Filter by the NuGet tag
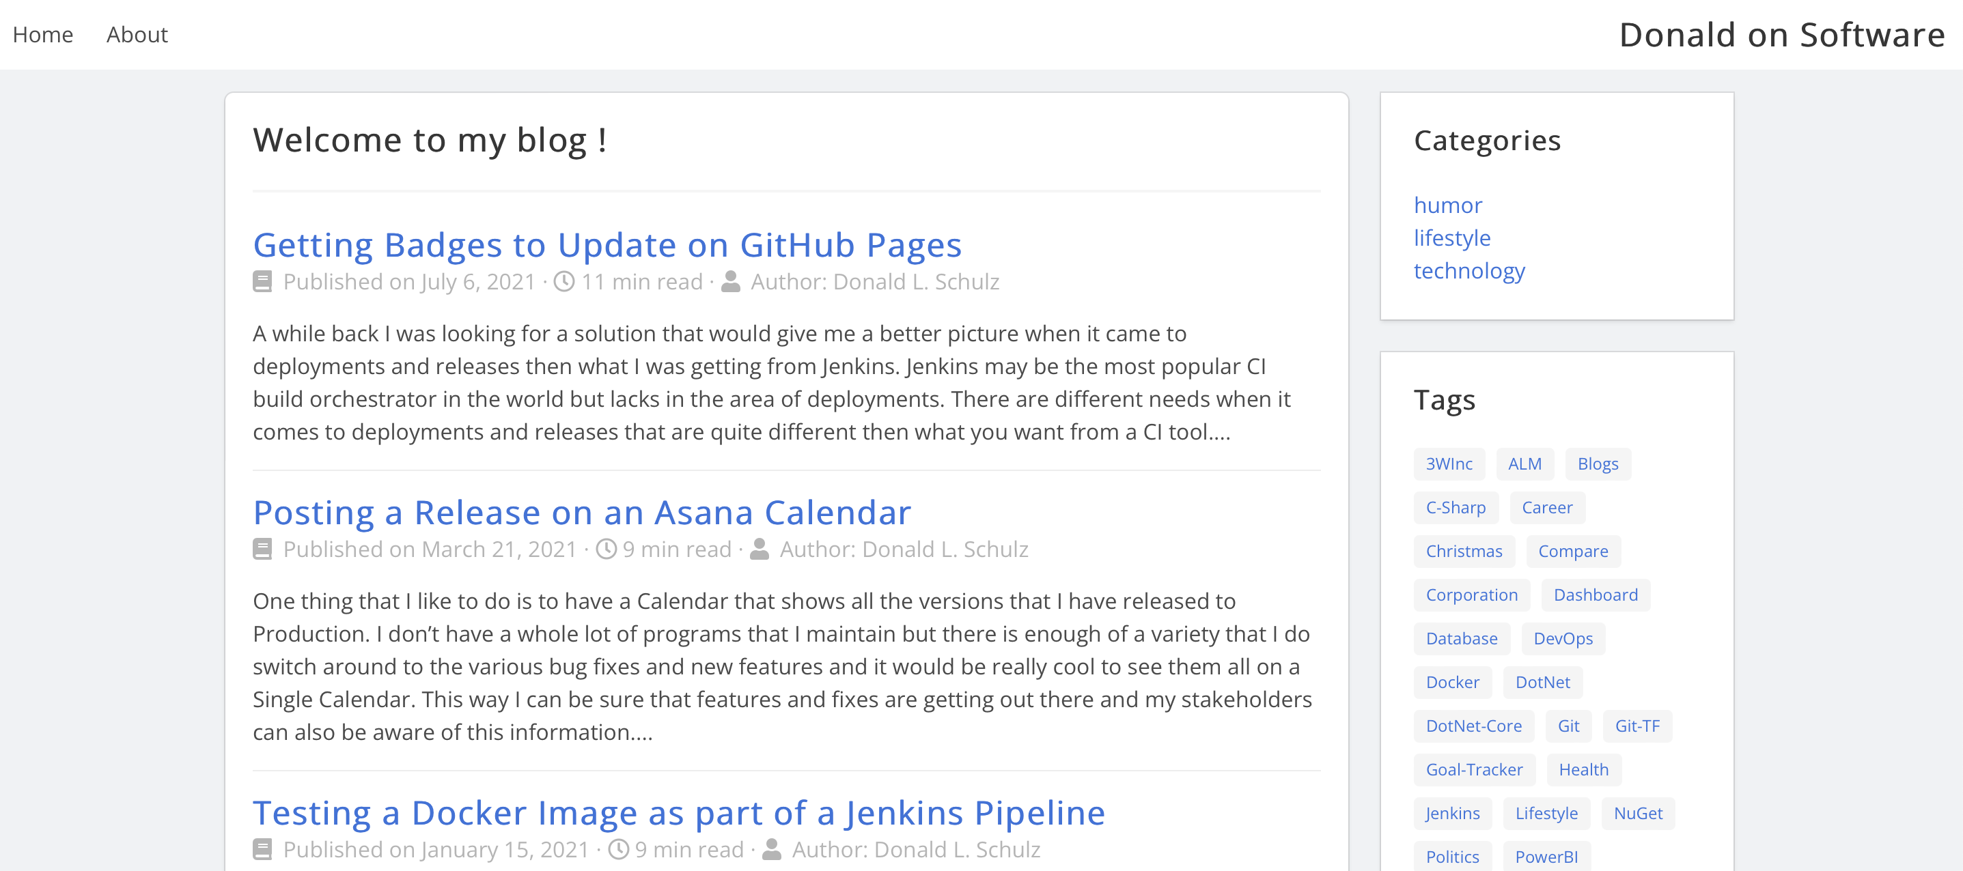Viewport: 1963px width, 871px height. [x=1638, y=813]
